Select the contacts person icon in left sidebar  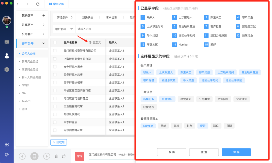(7, 56)
